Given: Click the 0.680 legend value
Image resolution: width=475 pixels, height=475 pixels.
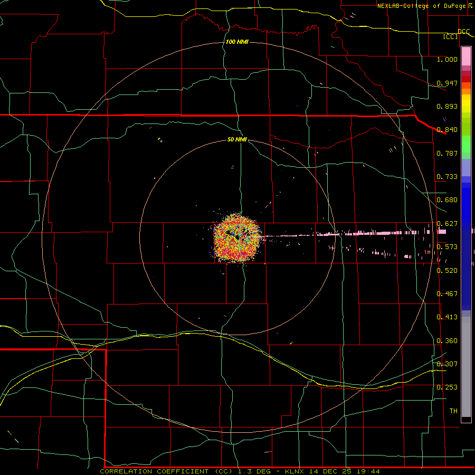Looking at the screenshot, I should [447, 200].
